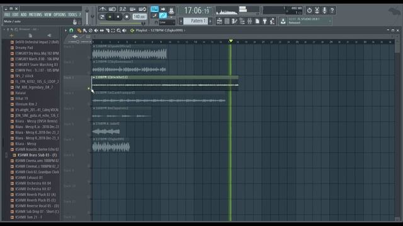Open the project info page icon
403x226 pixels.
258,21
